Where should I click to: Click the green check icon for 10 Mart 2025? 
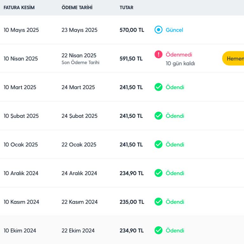pyautogui.click(x=159, y=87)
